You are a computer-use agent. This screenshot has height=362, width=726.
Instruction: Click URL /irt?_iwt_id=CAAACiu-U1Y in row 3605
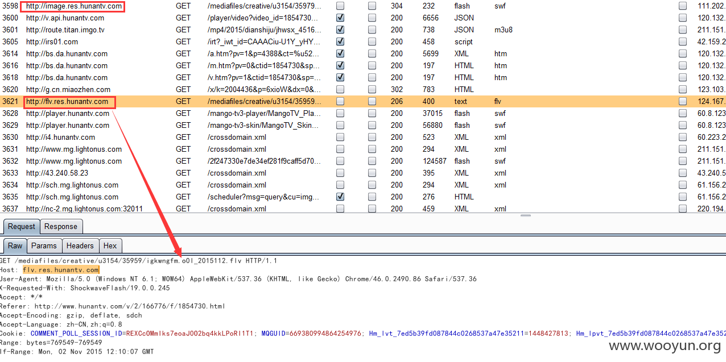pyautogui.click(x=264, y=42)
